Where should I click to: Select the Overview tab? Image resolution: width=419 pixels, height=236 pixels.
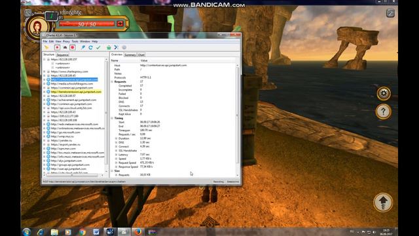pyautogui.click(x=117, y=54)
